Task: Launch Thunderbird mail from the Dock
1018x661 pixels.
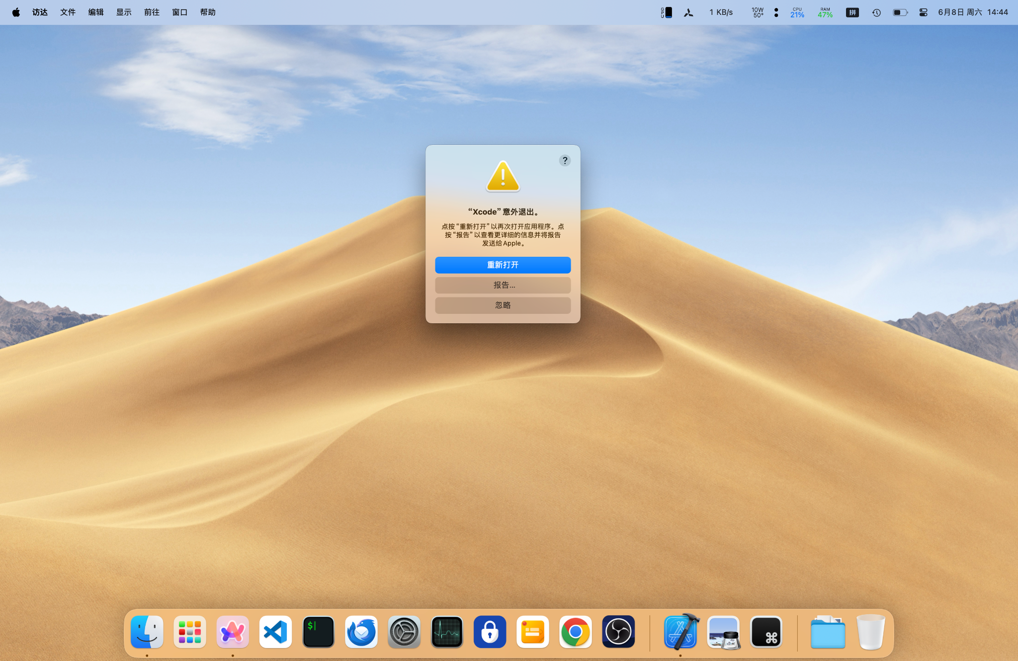Action: point(361,632)
